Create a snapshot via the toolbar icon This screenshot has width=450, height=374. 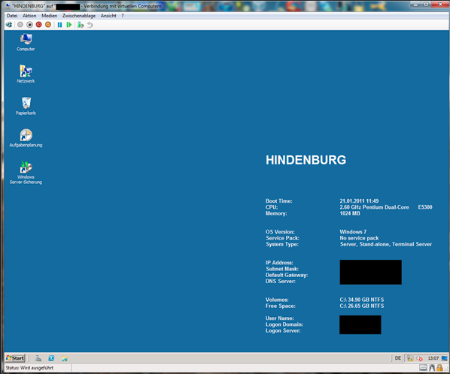[81, 25]
